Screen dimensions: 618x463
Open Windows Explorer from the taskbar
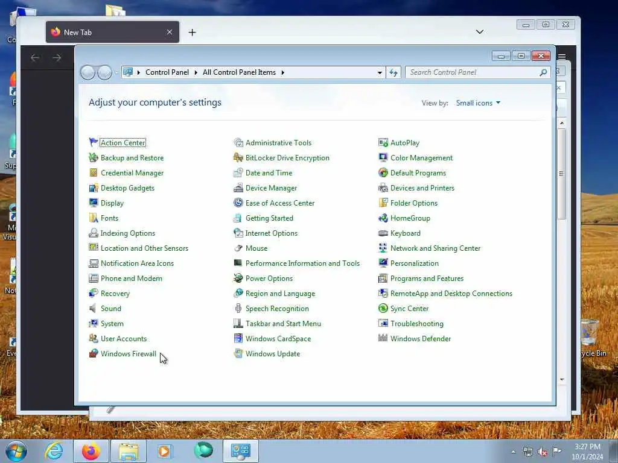pyautogui.click(x=129, y=451)
